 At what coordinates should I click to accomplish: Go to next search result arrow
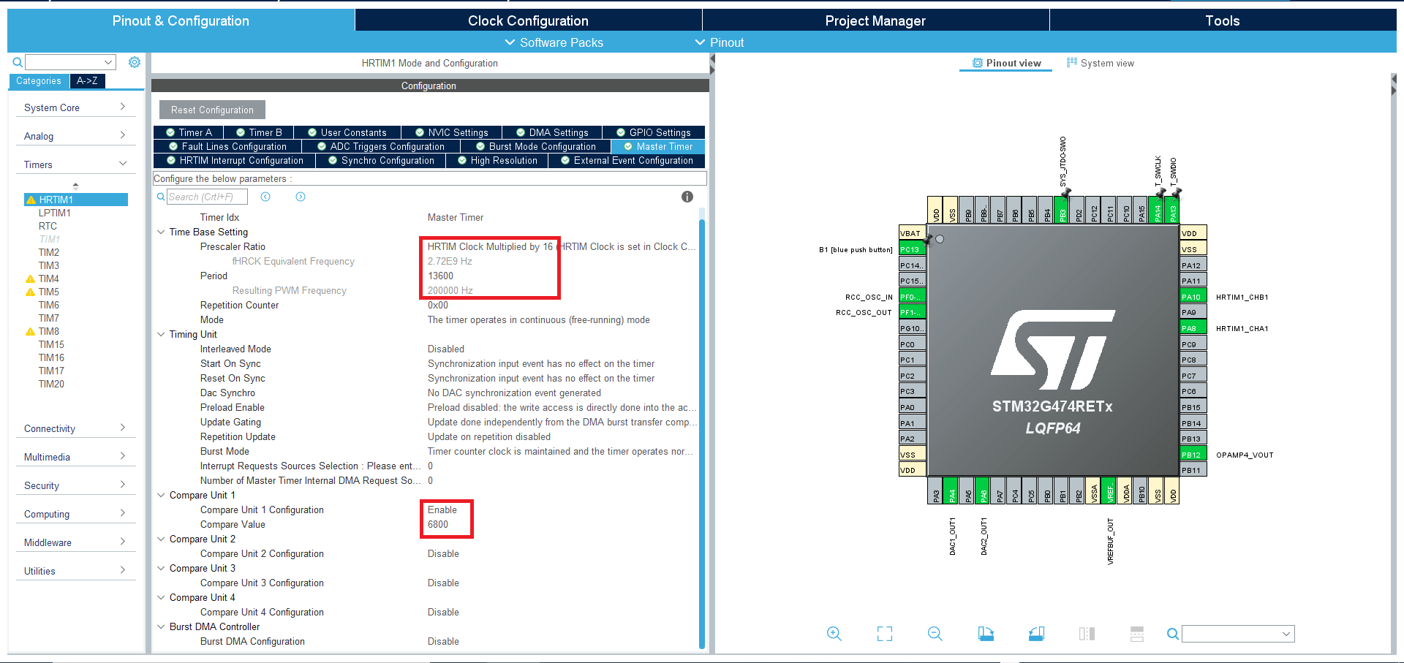[301, 197]
